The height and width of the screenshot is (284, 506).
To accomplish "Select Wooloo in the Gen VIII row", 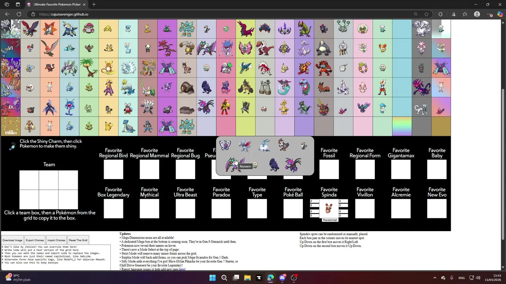I will click(x=30, y=87).
